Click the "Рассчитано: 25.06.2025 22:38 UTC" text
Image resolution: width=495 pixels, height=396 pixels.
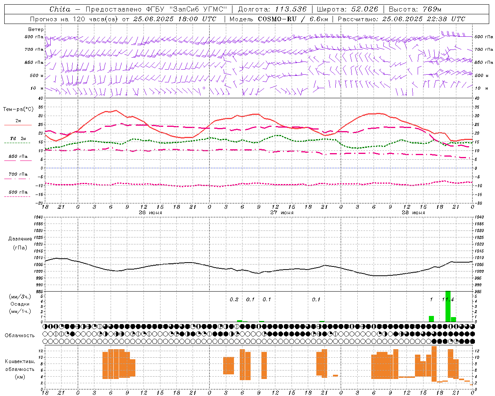(401, 19)
